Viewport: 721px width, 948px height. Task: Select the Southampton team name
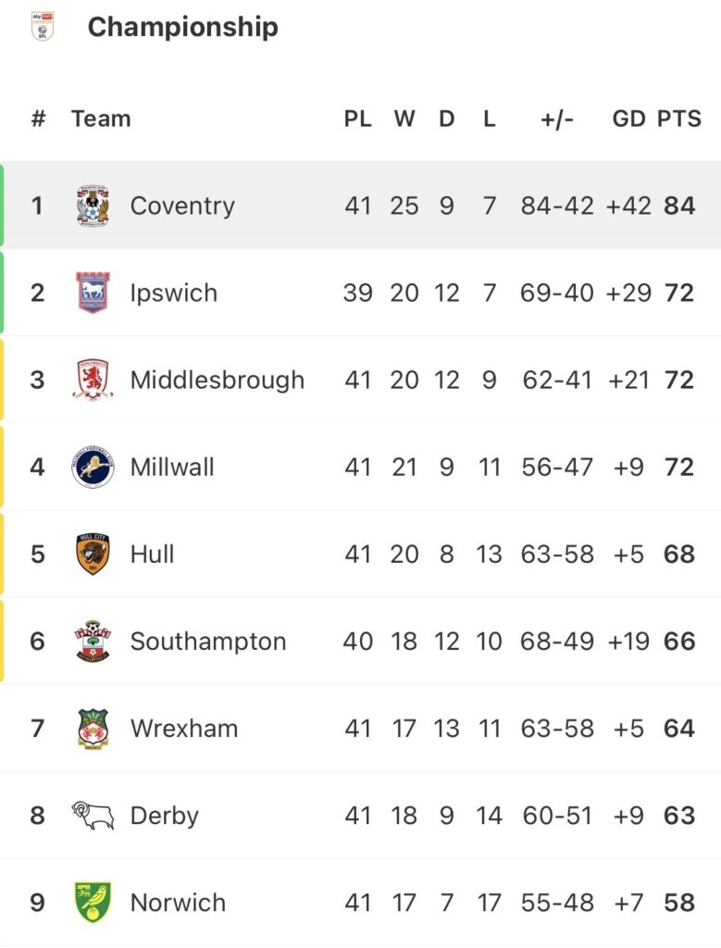pos(208,642)
